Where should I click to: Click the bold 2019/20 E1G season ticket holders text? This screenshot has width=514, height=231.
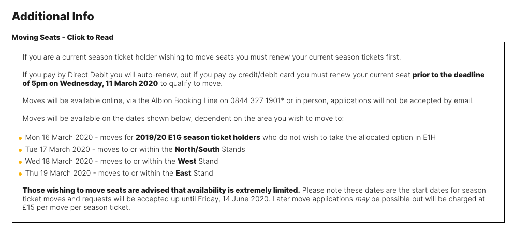coord(198,137)
